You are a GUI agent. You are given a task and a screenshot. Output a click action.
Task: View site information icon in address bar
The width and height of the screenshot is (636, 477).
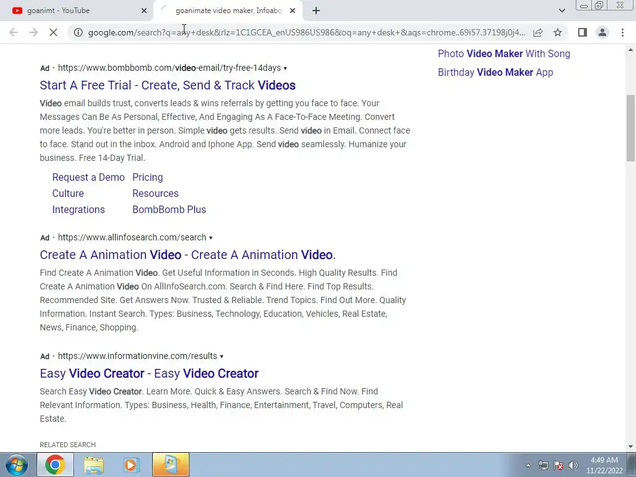tap(78, 32)
